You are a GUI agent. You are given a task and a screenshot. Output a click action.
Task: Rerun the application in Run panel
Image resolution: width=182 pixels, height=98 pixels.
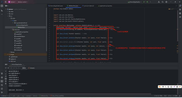click(x=6, y=68)
